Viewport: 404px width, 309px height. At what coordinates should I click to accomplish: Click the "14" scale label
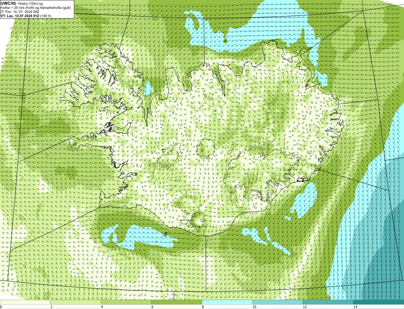(x=355, y=307)
